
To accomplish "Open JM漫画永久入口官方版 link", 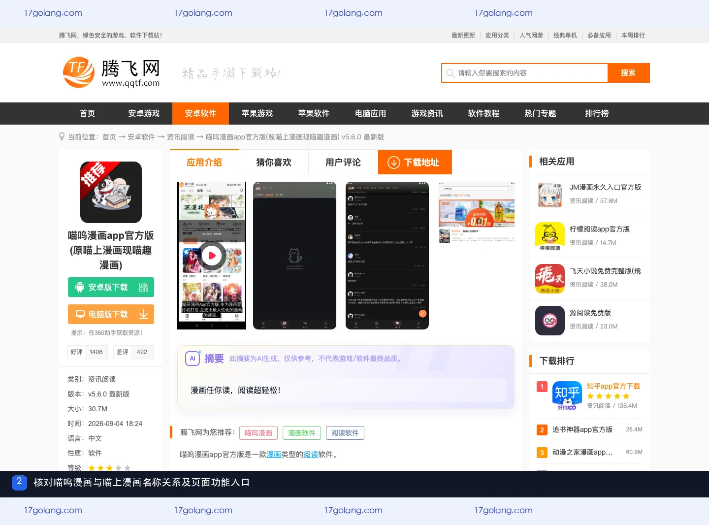I will pyautogui.click(x=605, y=187).
